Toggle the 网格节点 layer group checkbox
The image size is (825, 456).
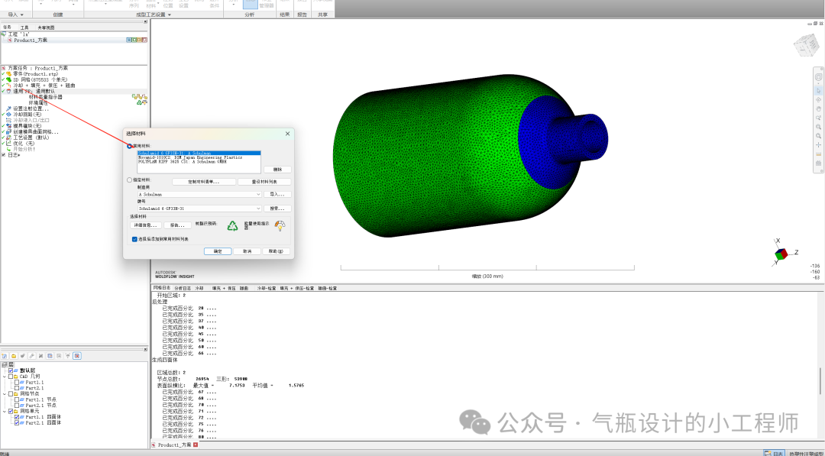coord(11,394)
